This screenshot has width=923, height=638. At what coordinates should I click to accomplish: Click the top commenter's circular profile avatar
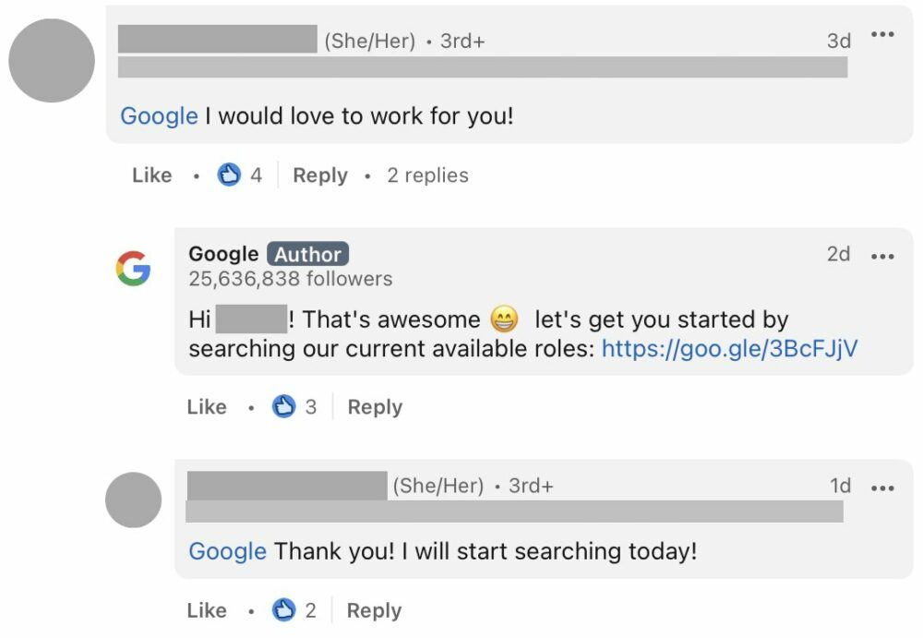[52, 58]
